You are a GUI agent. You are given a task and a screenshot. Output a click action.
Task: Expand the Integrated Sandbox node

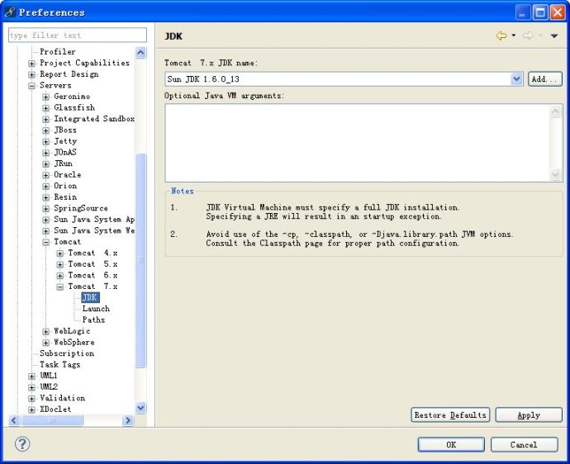tap(45, 119)
